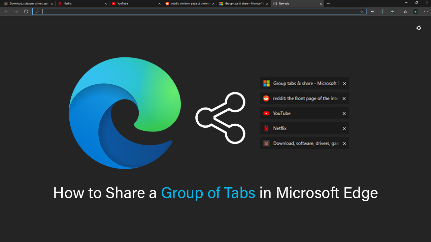Screen dimensions: 431x242
Task: Switch to the reddit tab in tab strip
Action: click(x=190, y=4)
